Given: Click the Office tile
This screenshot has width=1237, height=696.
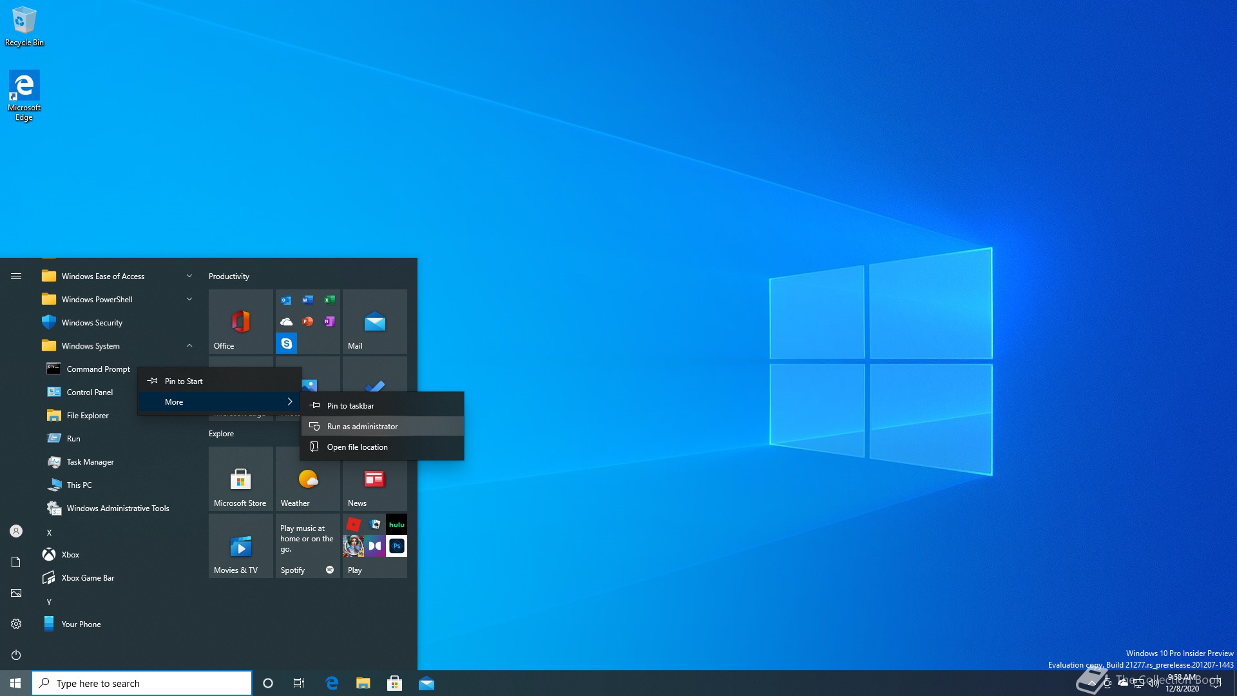Looking at the screenshot, I should pos(240,321).
